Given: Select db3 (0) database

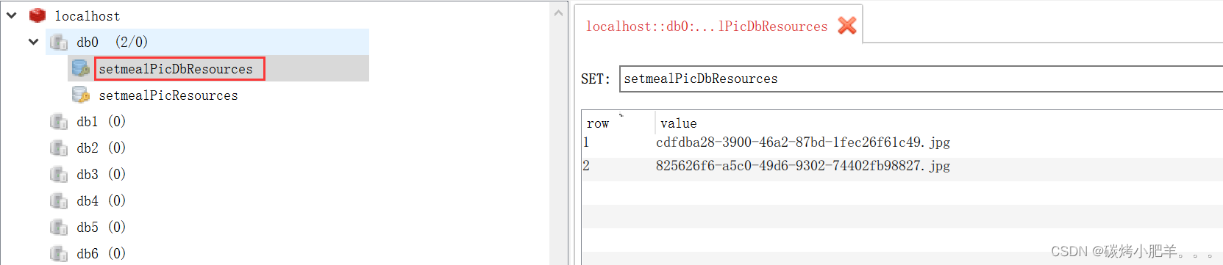Looking at the screenshot, I should (101, 174).
